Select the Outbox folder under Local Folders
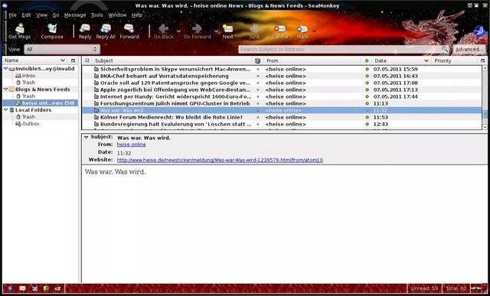 31,124
